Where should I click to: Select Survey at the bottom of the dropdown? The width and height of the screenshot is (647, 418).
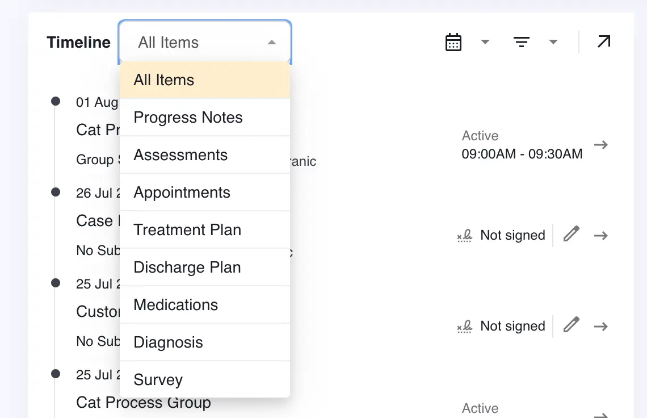coord(157,379)
